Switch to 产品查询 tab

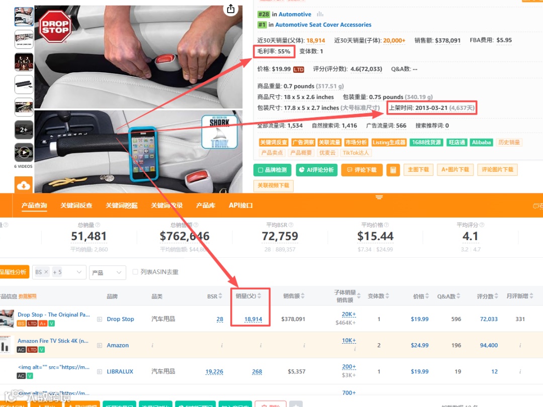click(34, 206)
